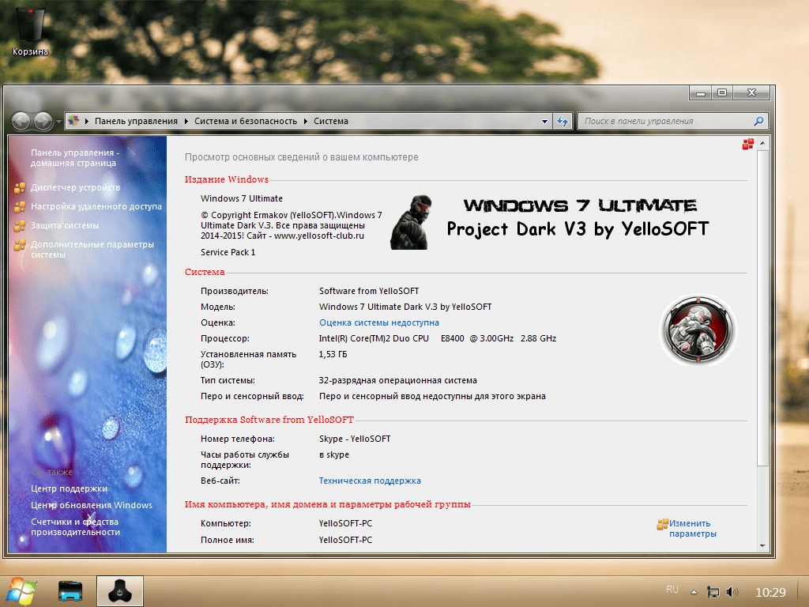Minimize the Система window
Screen dimensions: 809x607
(700, 93)
